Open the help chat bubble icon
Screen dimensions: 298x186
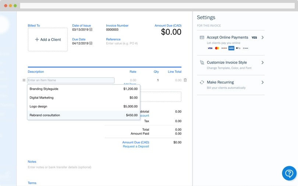pyautogui.click(x=289, y=173)
